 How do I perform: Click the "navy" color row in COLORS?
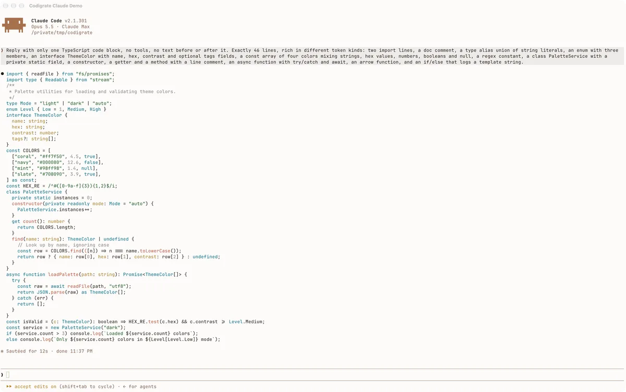click(58, 162)
